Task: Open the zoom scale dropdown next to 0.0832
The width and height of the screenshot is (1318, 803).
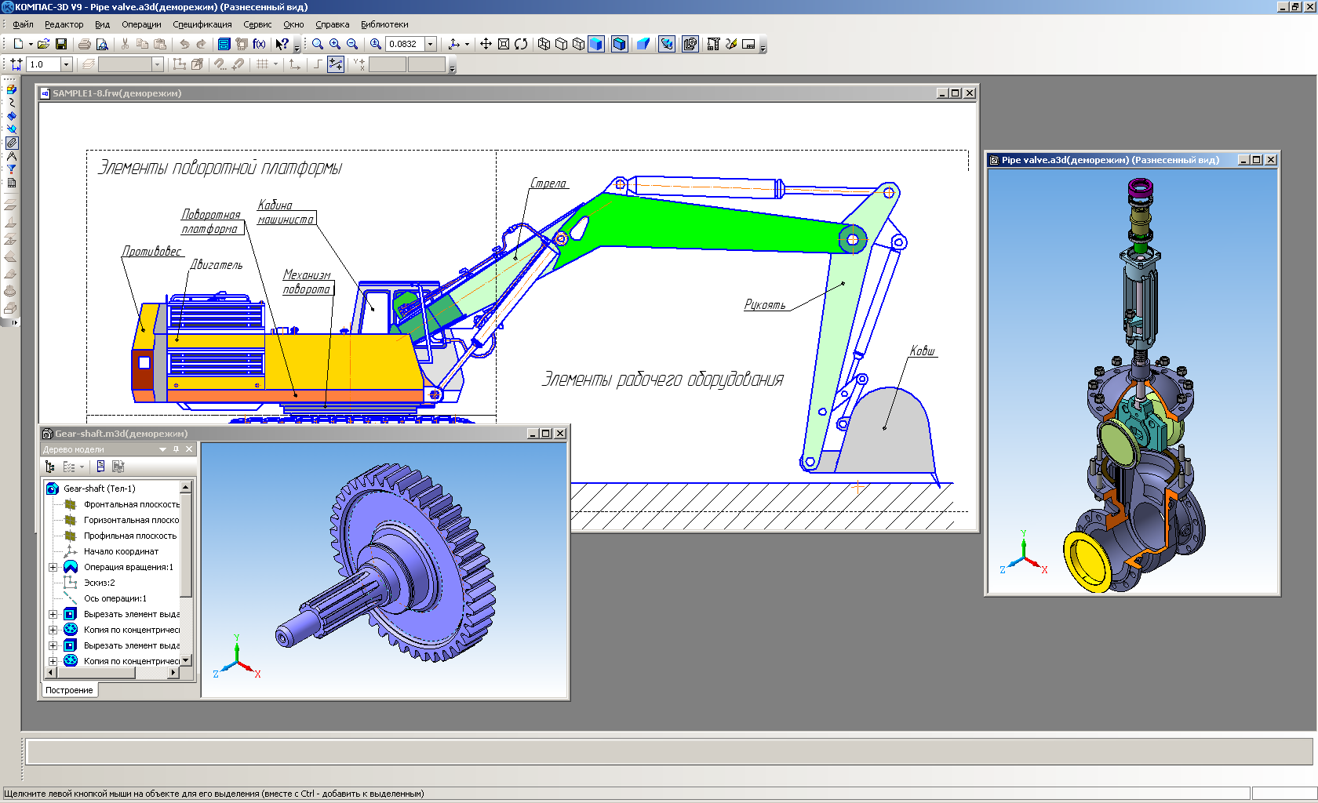Action: [x=431, y=44]
